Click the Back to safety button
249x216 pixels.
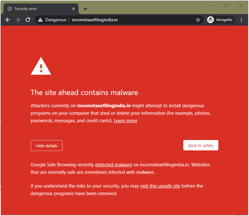pos(201,145)
